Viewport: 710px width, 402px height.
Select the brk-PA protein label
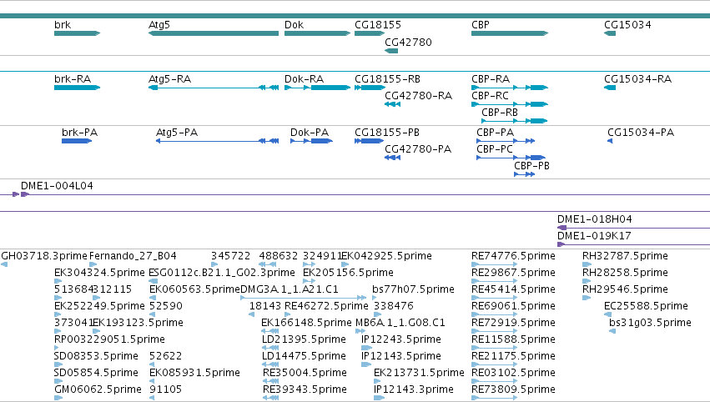(80, 132)
